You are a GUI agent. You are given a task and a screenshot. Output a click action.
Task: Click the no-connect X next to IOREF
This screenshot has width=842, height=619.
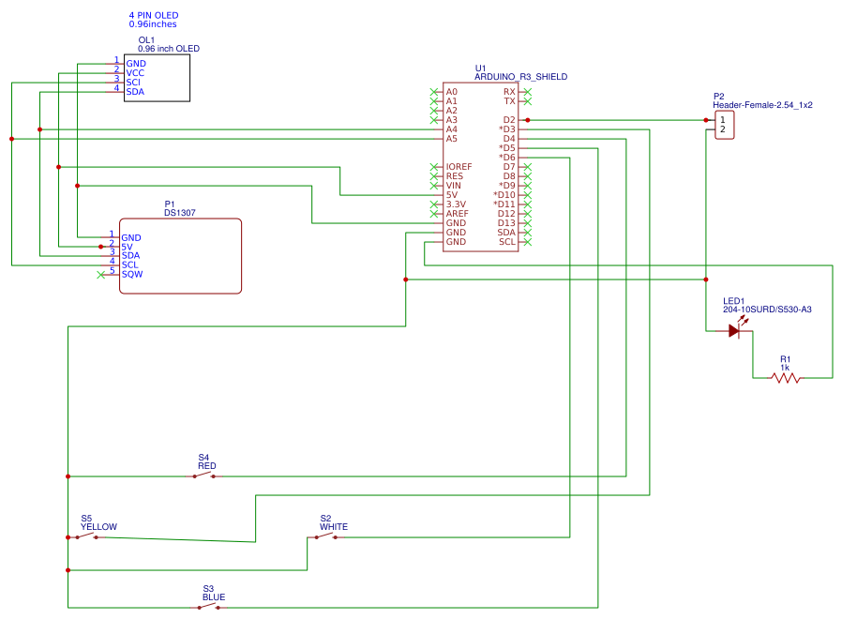[x=434, y=167]
